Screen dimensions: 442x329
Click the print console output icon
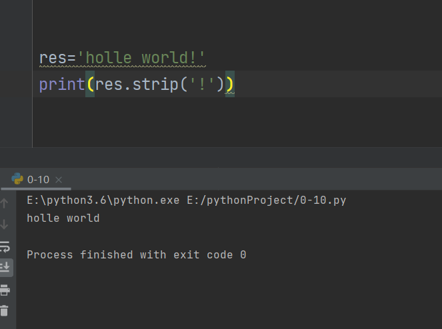(5, 289)
